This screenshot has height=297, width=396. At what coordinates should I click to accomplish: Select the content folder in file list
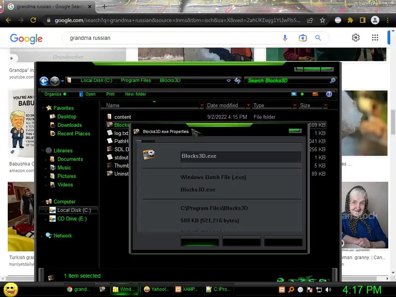[x=123, y=117]
